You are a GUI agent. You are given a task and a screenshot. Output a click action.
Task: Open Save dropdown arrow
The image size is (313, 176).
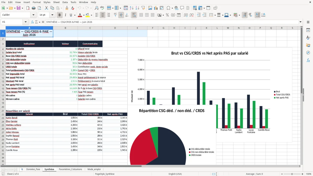coord(22,8)
